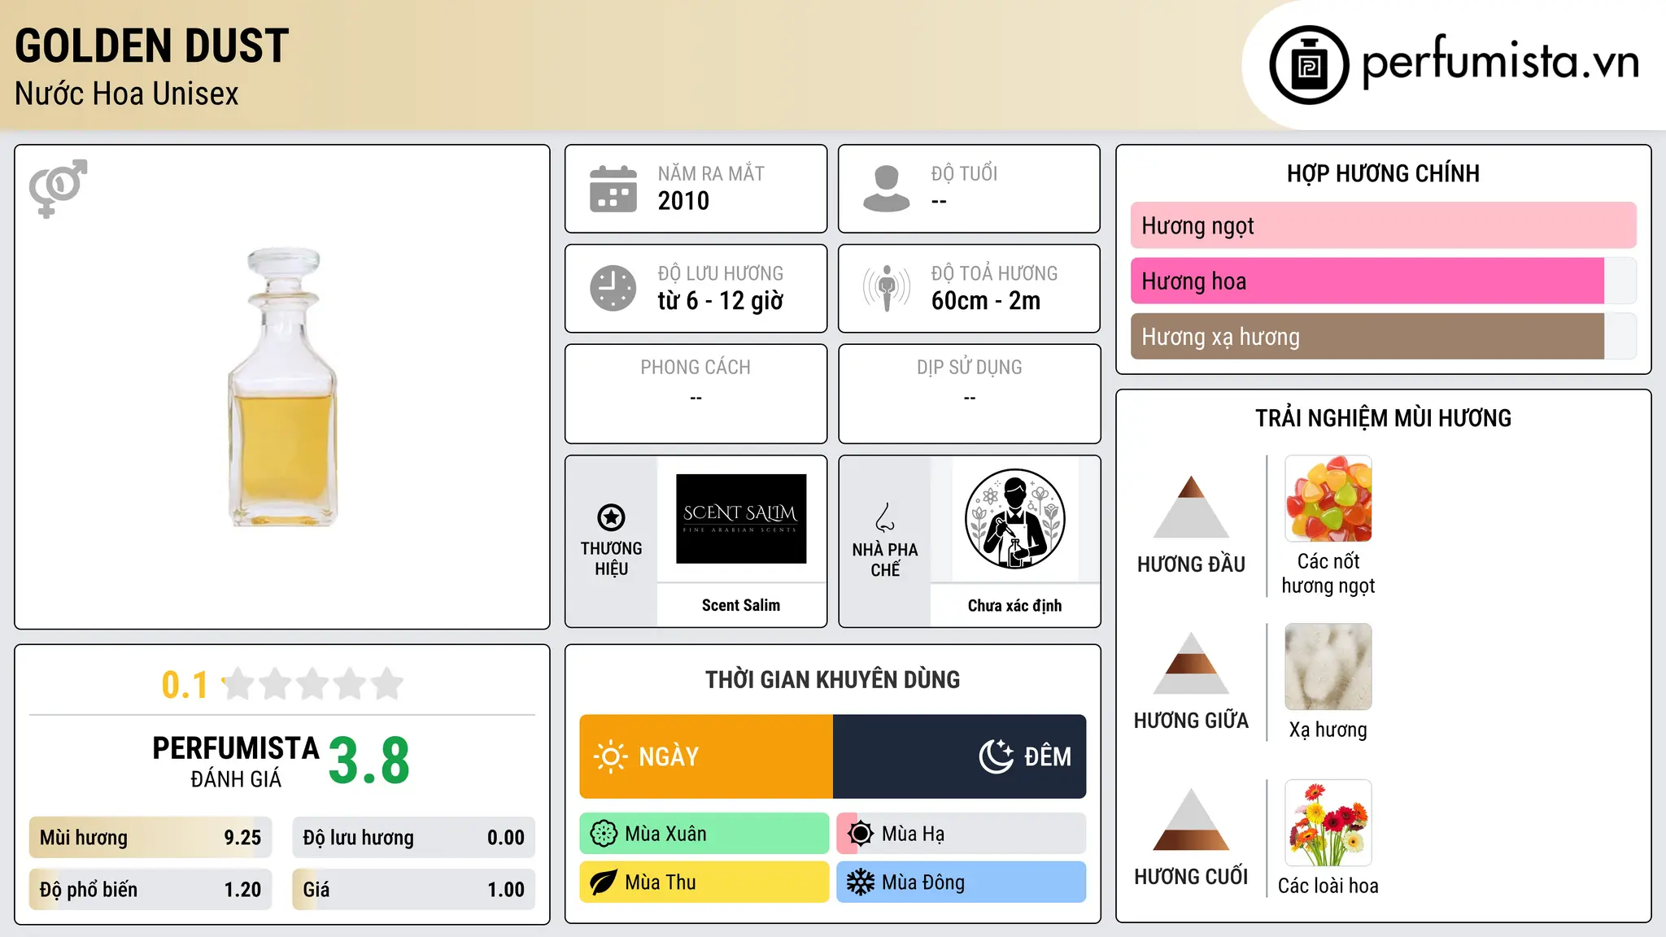Open the Scent Salim brand logo
The image size is (1666, 937).
pos(741,519)
